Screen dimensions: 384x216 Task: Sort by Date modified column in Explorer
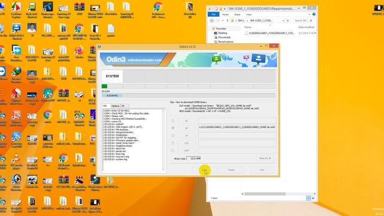point(307,27)
